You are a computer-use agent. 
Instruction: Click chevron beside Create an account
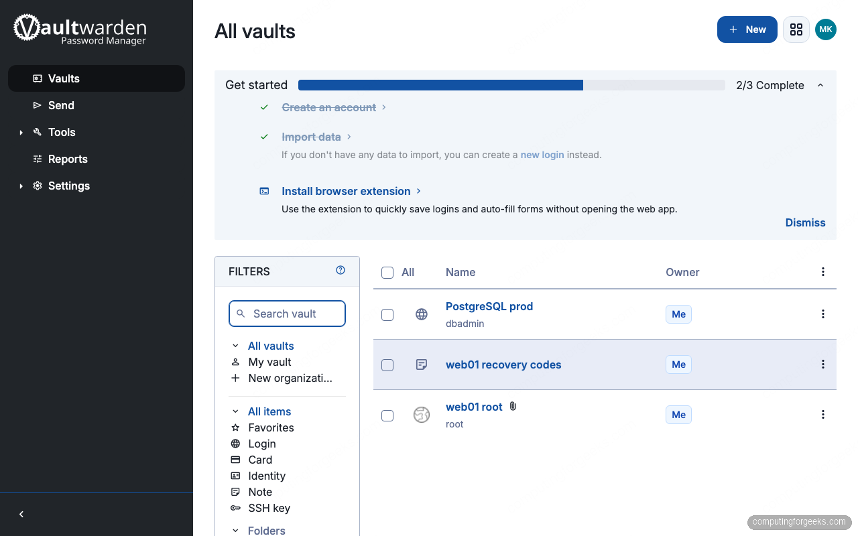pos(383,107)
